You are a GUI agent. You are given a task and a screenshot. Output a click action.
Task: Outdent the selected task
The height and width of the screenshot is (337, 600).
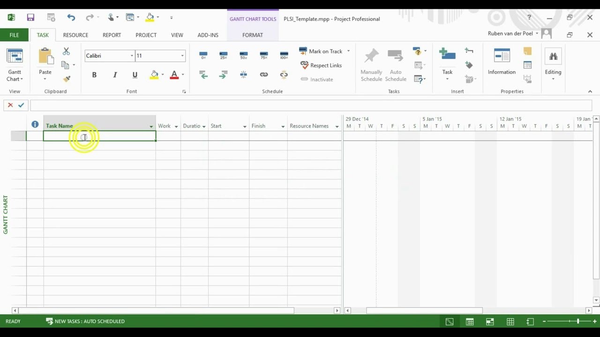[203, 74]
